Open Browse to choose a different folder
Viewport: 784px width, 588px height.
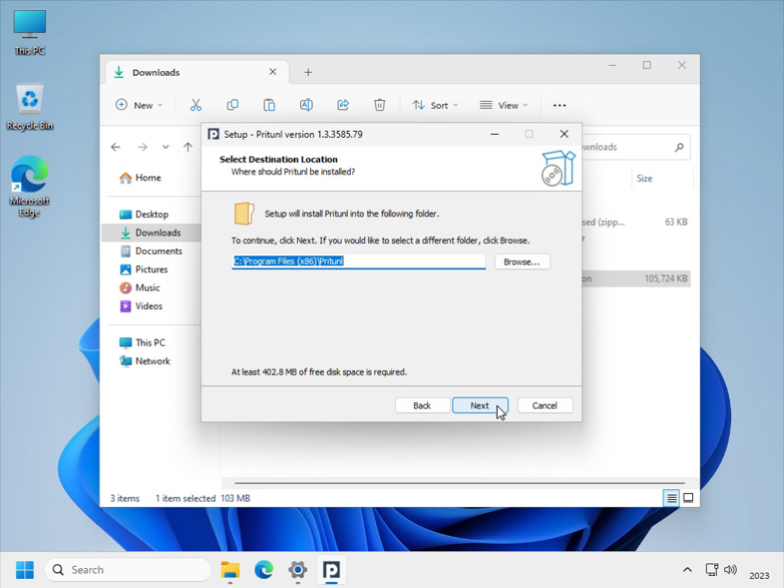point(521,262)
